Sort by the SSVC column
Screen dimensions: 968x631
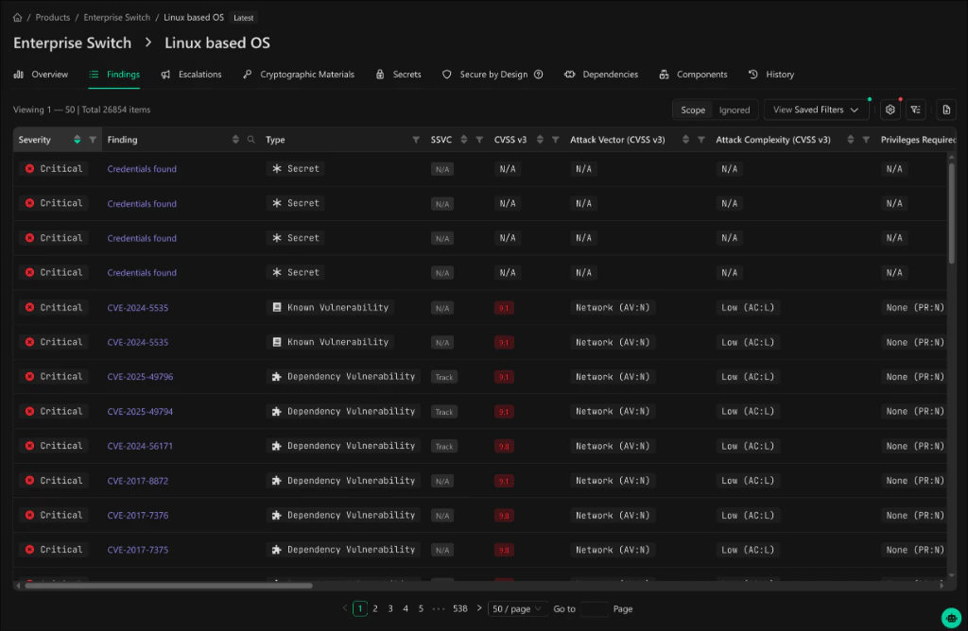(463, 140)
